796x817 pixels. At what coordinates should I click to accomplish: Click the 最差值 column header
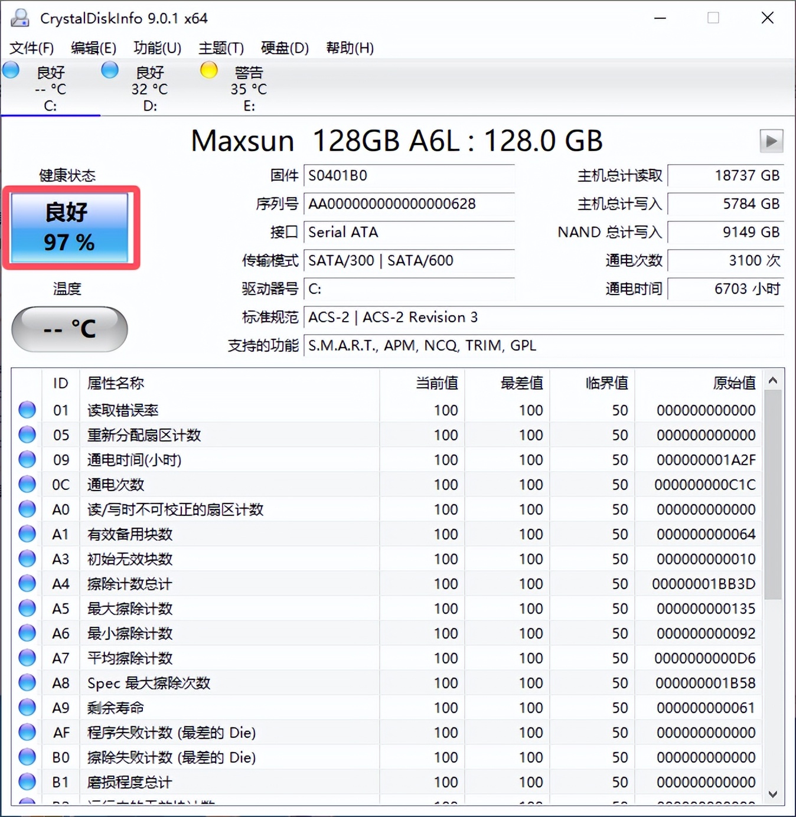point(507,383)
